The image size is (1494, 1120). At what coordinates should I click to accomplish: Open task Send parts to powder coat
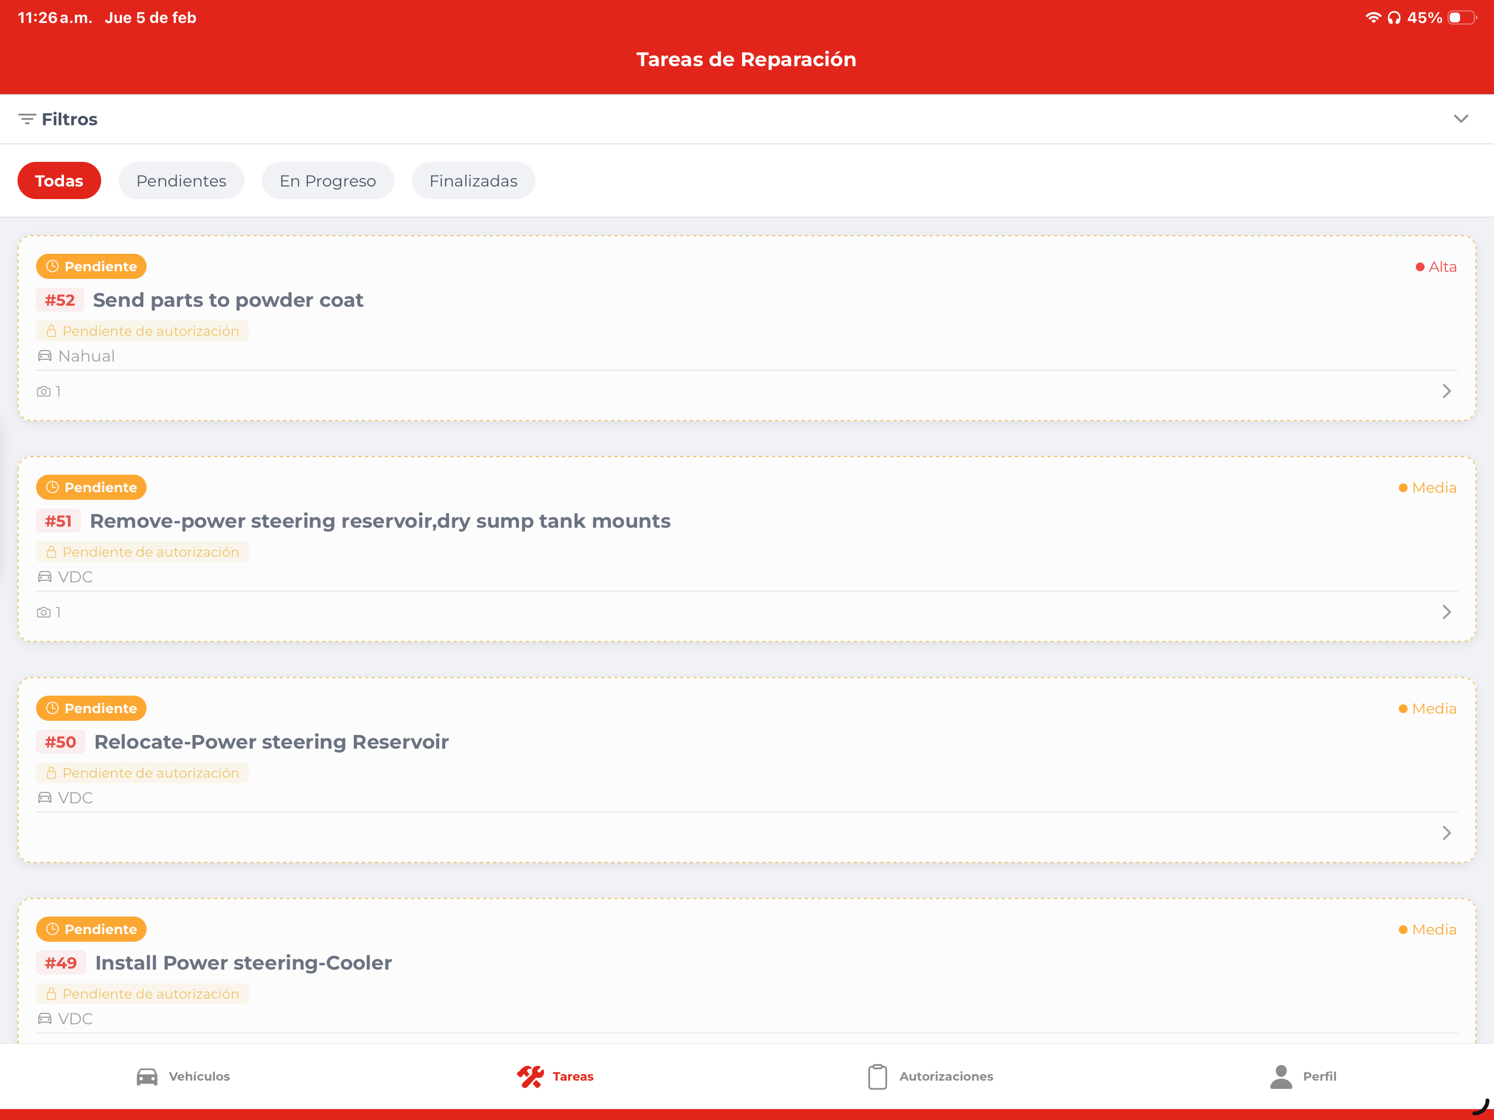pos(228,300)
